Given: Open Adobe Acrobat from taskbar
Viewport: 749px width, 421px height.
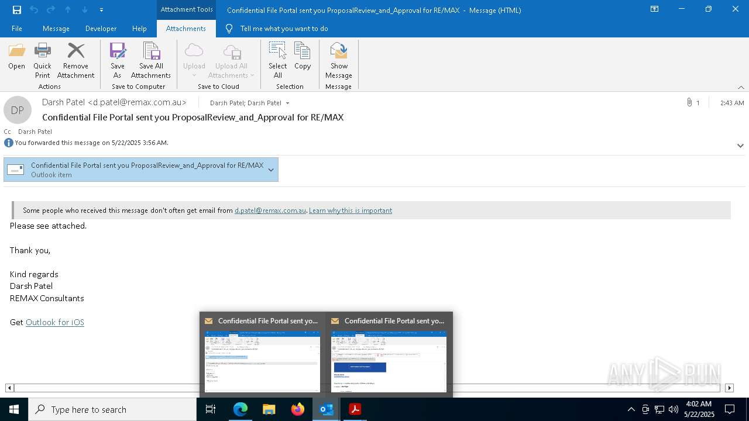Looking at the screenshot, I should 355,409.
